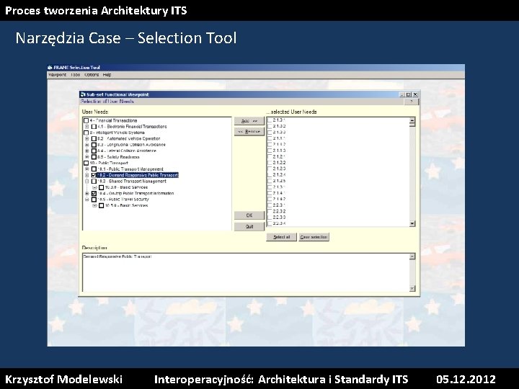Tick the 10.3.0 Basic Services checkbox
519x389 pixels.
pyautogui.click(x=102, y=187)
